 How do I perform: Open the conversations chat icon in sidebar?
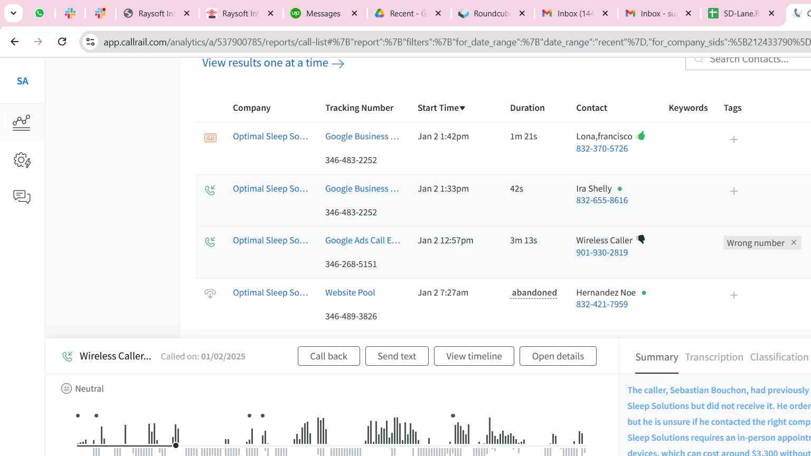click(x=22, y=197)
